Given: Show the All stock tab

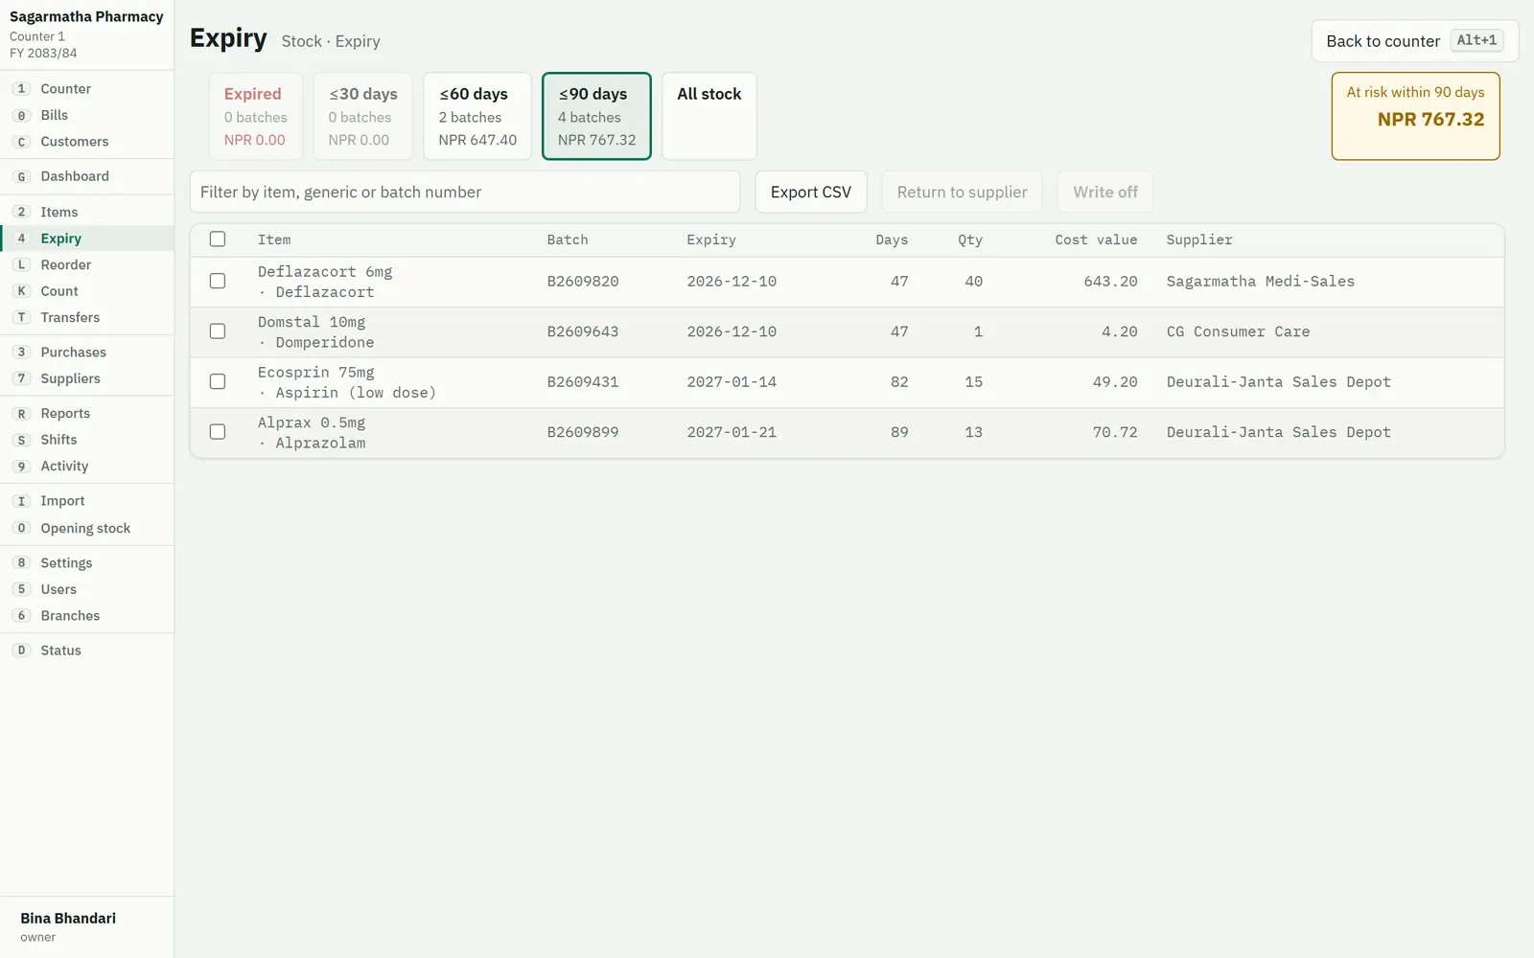Looking at the screenshot, I should point(709,116).
